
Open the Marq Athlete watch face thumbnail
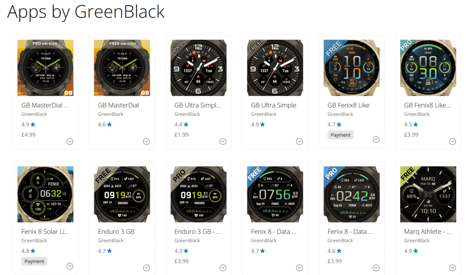tap(428, 194)
